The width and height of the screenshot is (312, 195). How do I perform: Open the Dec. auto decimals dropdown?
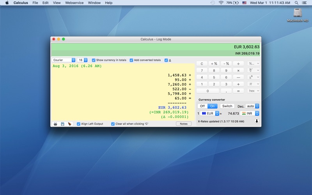click(252, 106)
